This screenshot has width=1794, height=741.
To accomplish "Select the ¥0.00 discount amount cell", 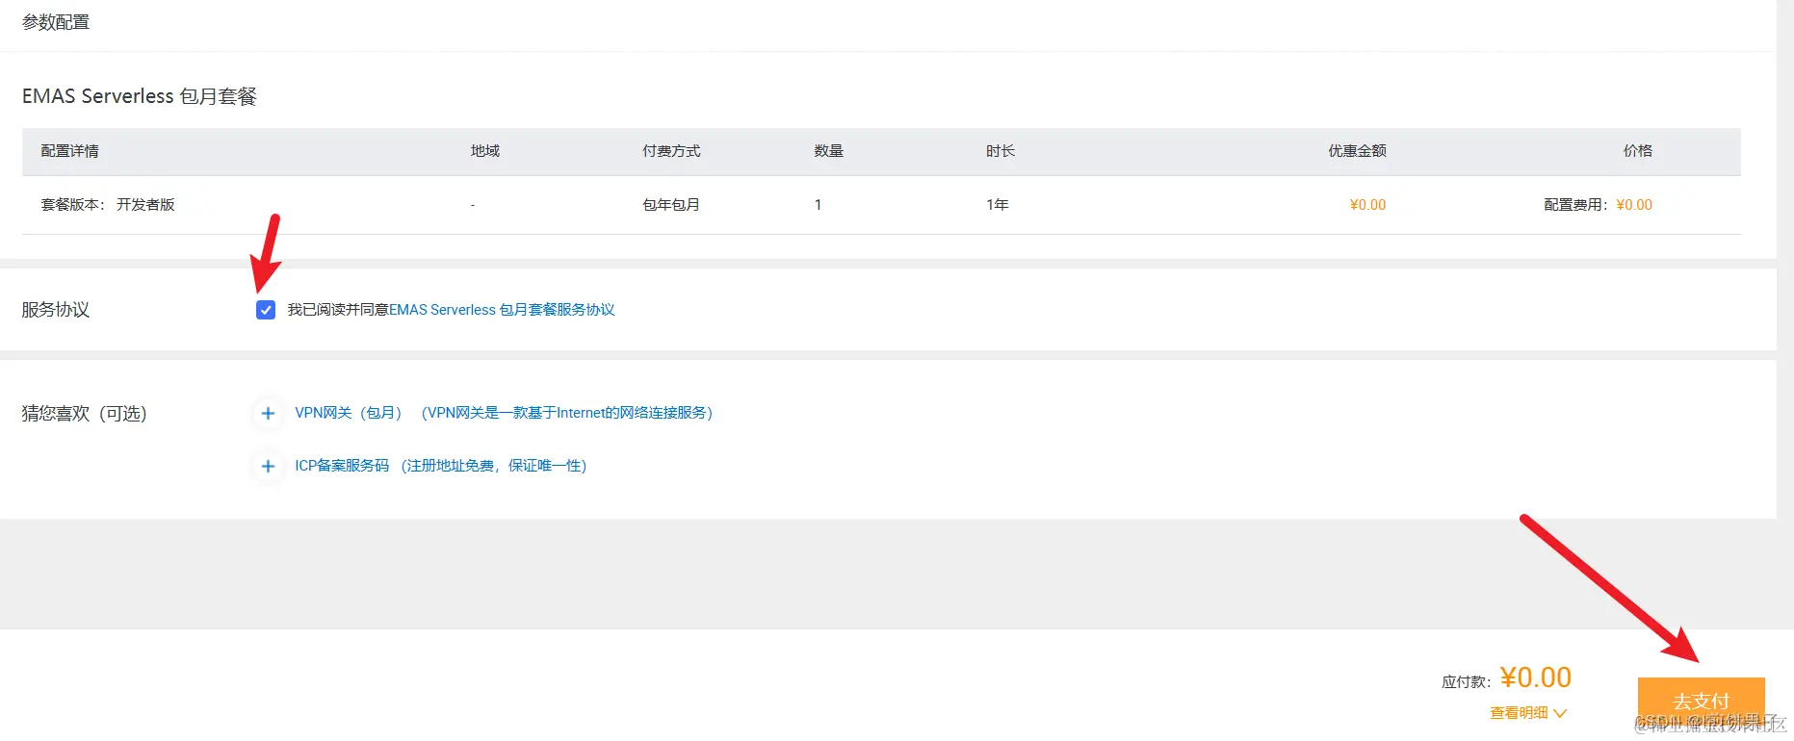I will pyautogui.click(x=1367, y=205).
